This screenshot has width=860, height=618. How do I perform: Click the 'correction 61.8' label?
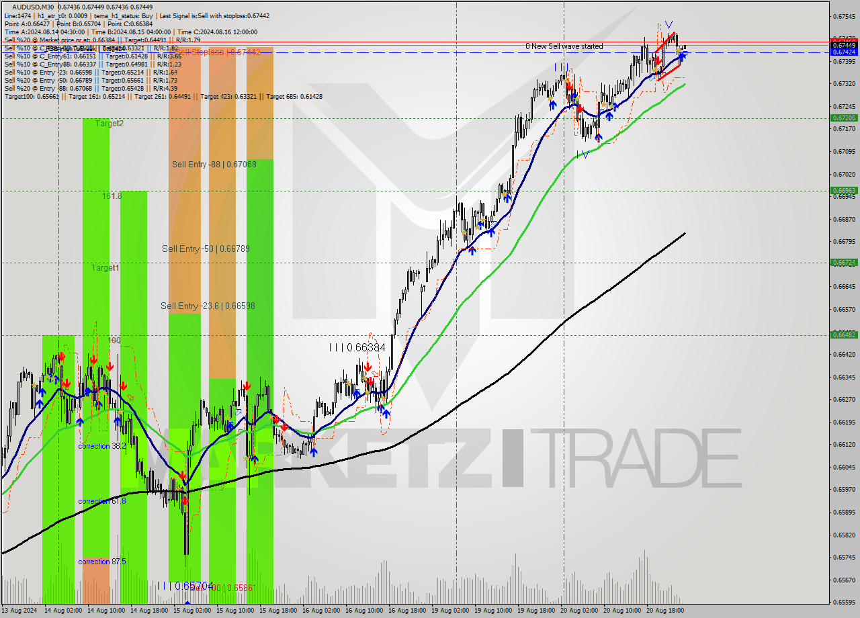(x=101, y=501)
